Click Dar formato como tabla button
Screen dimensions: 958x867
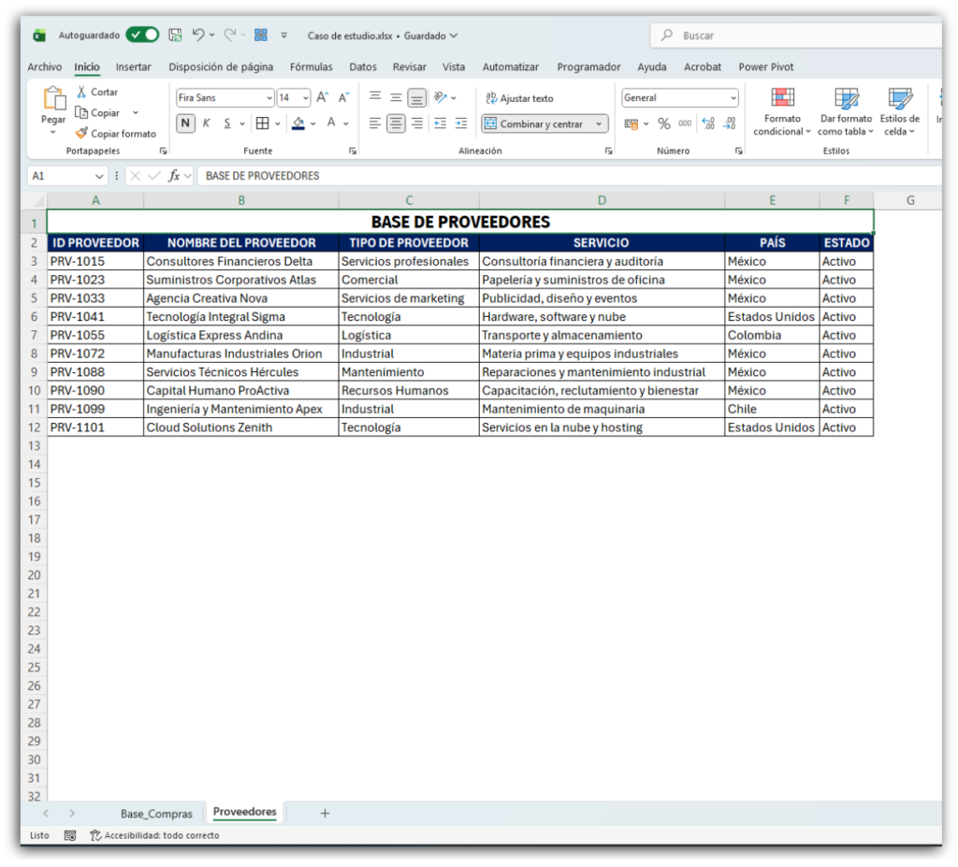pyautogui.click(x=846, y=111)
